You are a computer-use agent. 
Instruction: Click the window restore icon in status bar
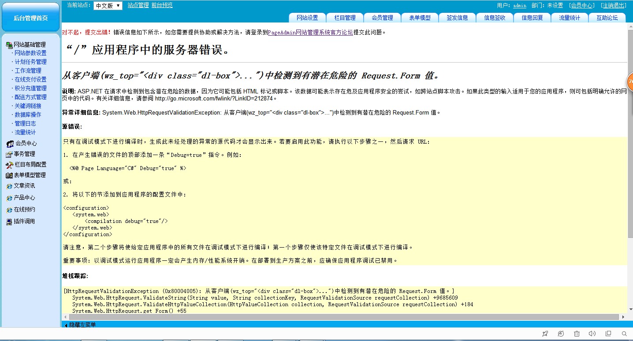click(608, 334)
